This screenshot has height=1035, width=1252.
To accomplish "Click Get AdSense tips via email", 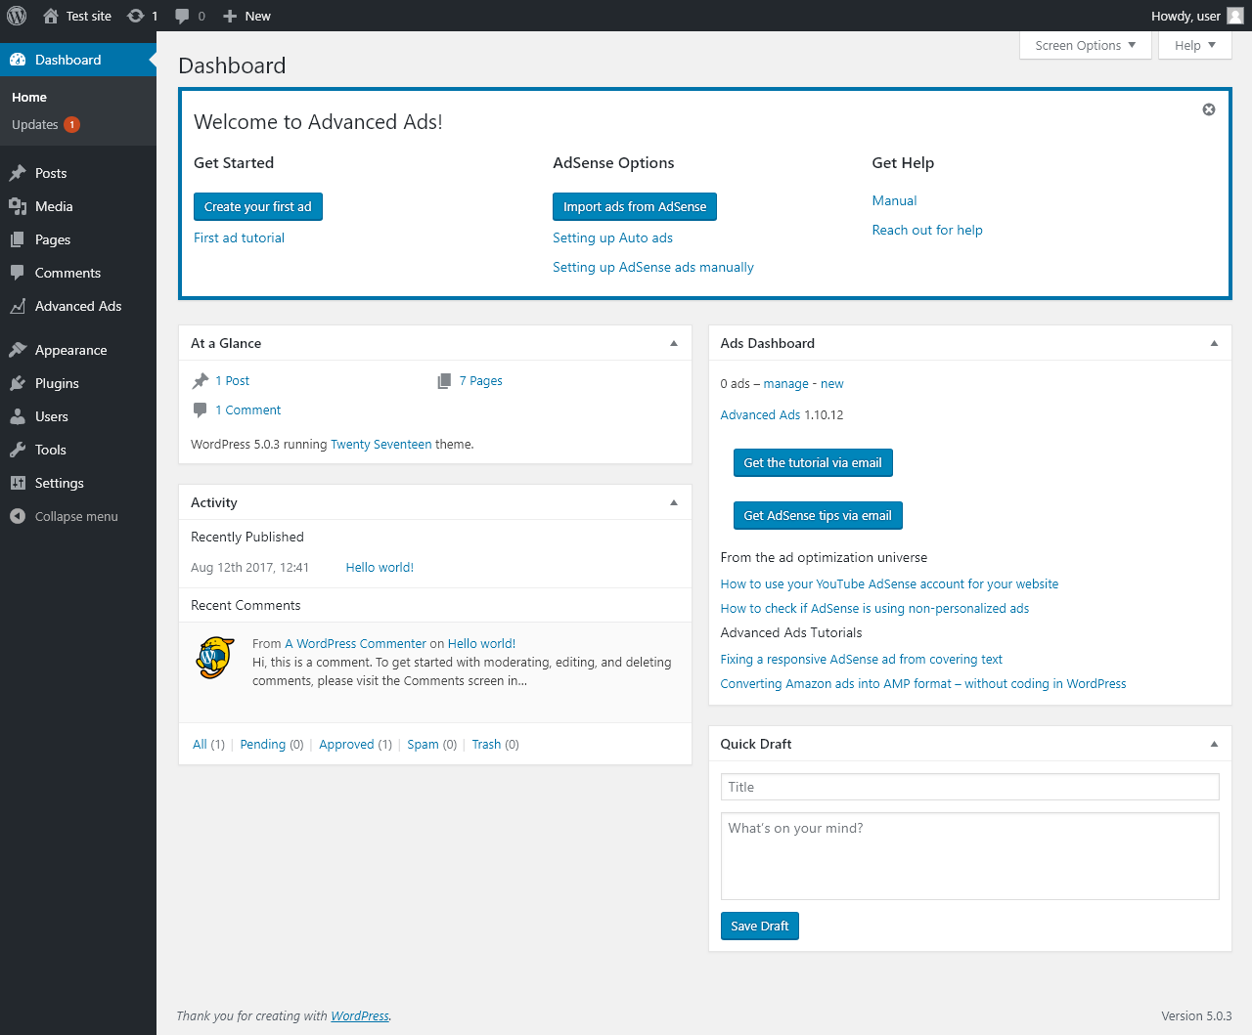I will [x=818, y=515].
